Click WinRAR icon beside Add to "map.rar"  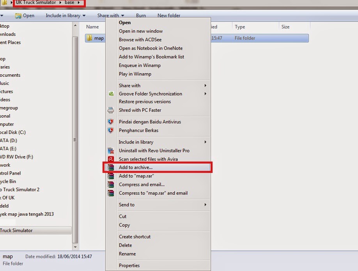(x=111, y=176)
